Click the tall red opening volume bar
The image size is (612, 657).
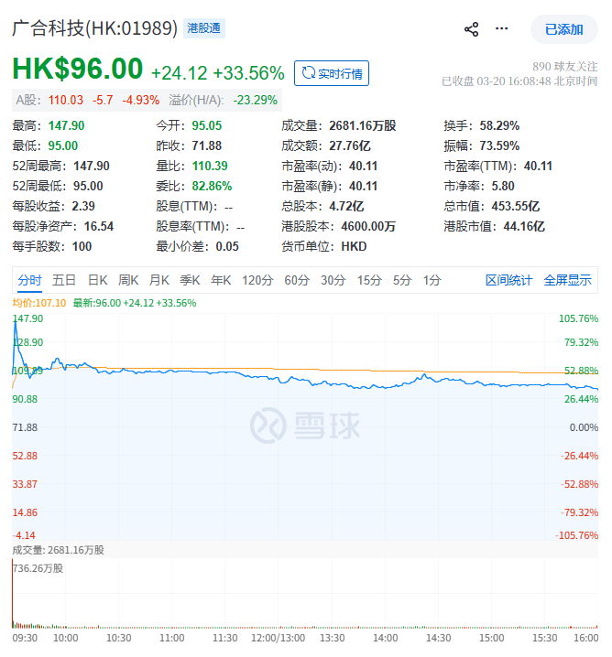[x=13, y=594]
